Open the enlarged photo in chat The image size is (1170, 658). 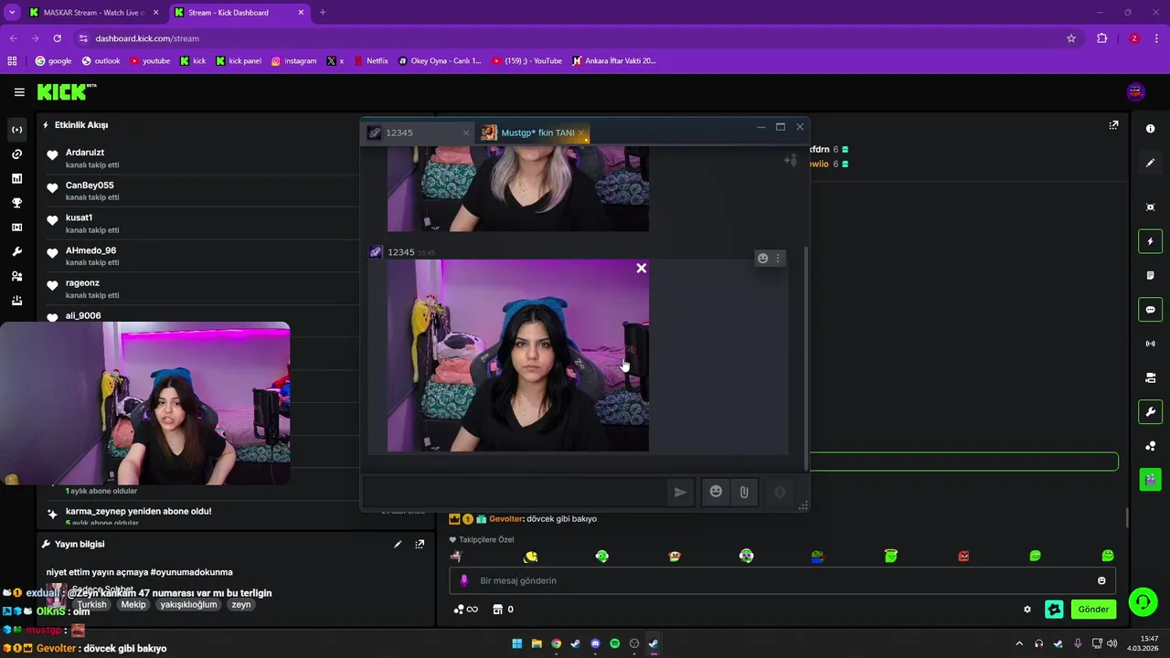point(517,356)
